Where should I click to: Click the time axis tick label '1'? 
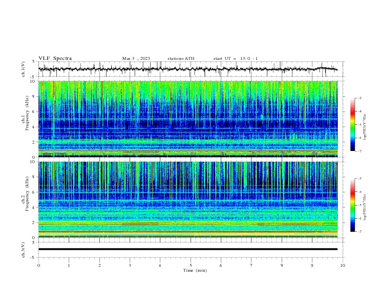coord(69,265)
